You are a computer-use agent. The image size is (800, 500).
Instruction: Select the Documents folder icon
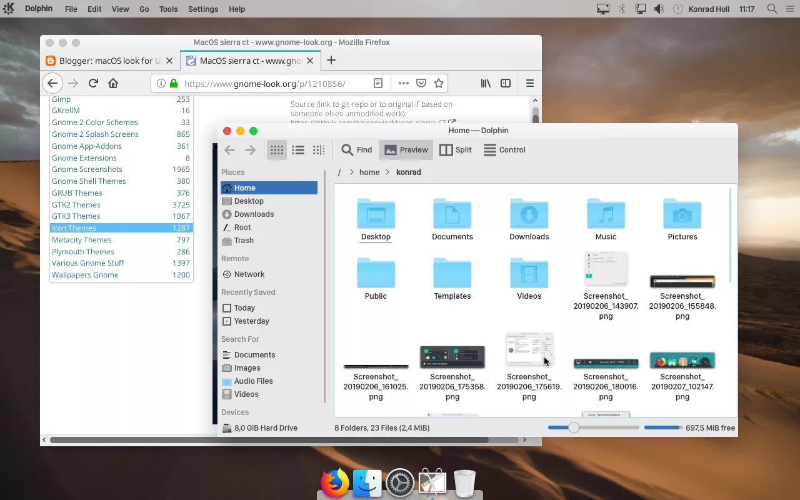[x=452, y=214]
